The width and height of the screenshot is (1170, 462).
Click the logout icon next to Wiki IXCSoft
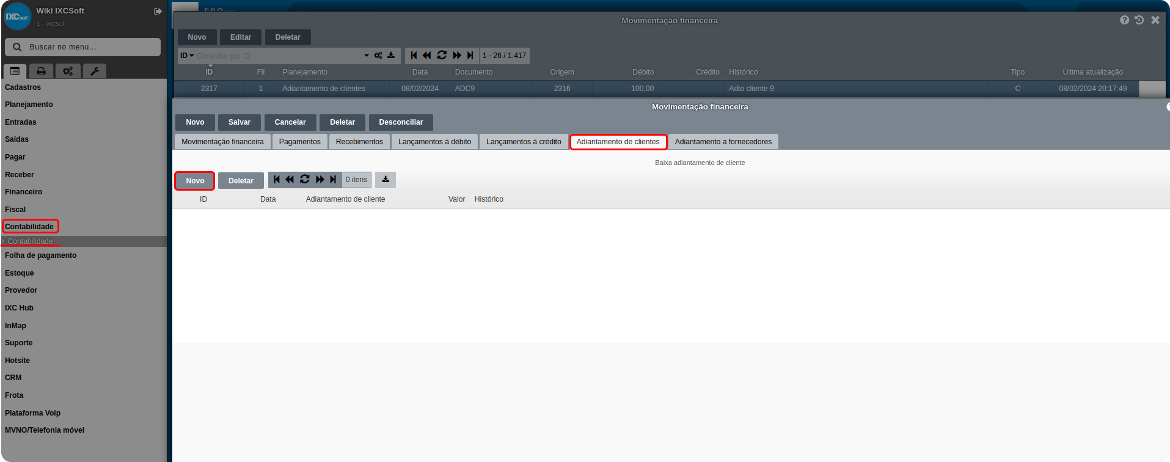[x=158, y=11]
